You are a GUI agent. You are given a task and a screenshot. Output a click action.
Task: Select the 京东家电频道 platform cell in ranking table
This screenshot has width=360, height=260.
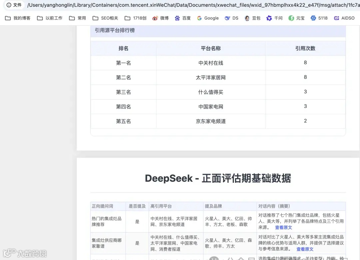(x=211, y=121)
